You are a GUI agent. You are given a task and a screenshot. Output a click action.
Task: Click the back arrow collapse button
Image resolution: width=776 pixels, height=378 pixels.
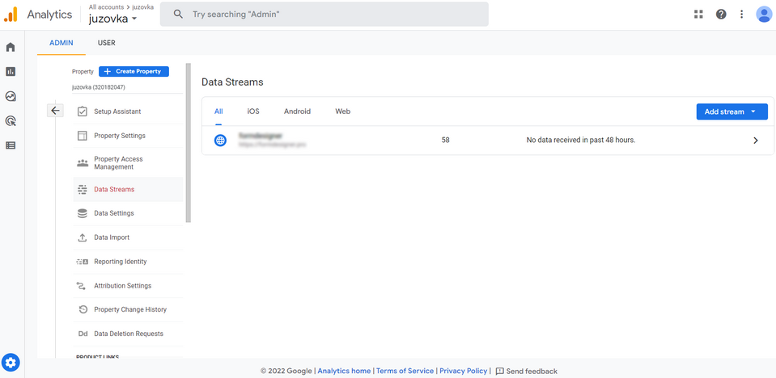click(55, 111)
